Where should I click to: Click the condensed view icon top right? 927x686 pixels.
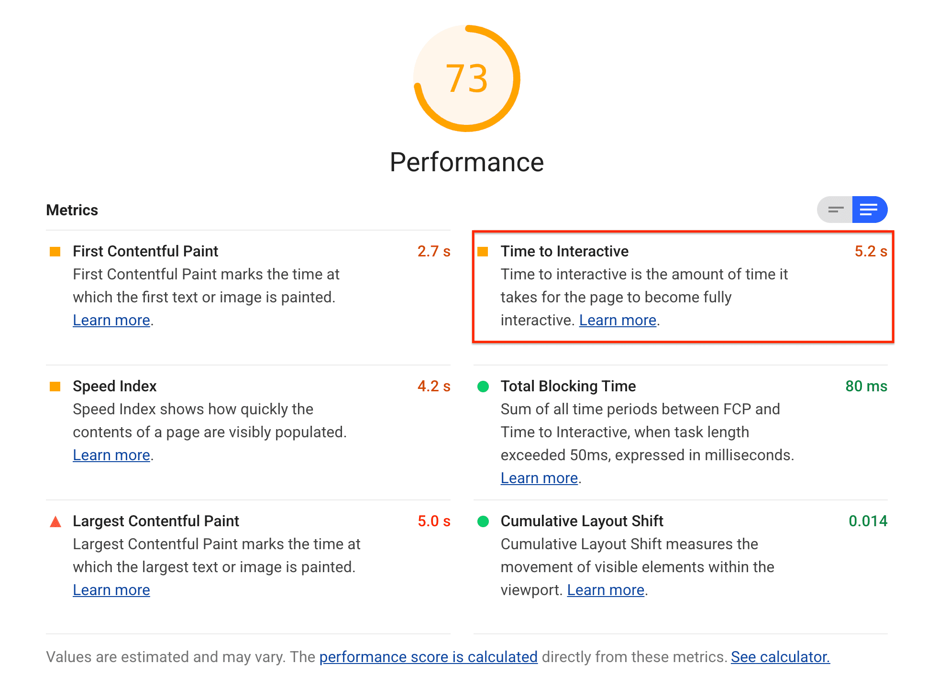pyautogui.click(x=836, y=210)
